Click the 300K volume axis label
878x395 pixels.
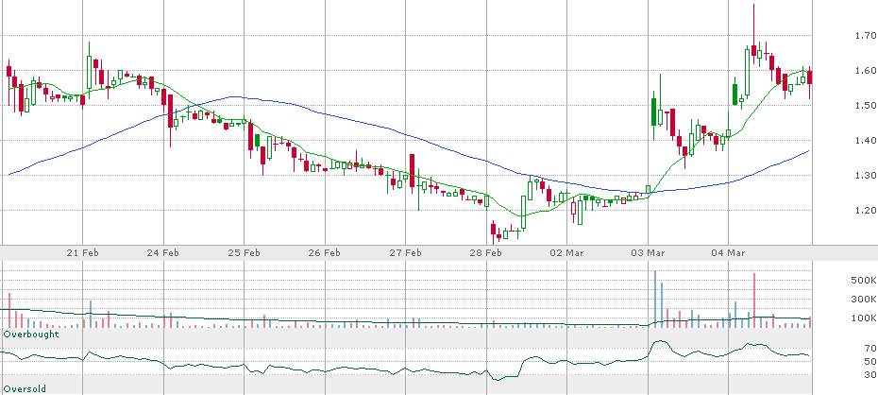pos(864,300)
